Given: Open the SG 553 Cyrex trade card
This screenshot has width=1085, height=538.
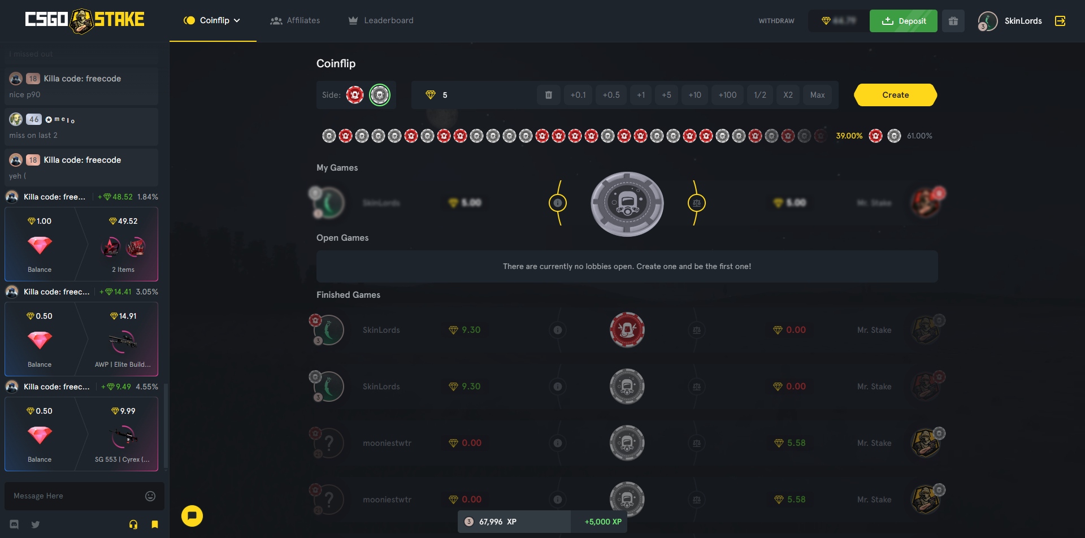Looking at the screenshot, I should click(81, 434).
